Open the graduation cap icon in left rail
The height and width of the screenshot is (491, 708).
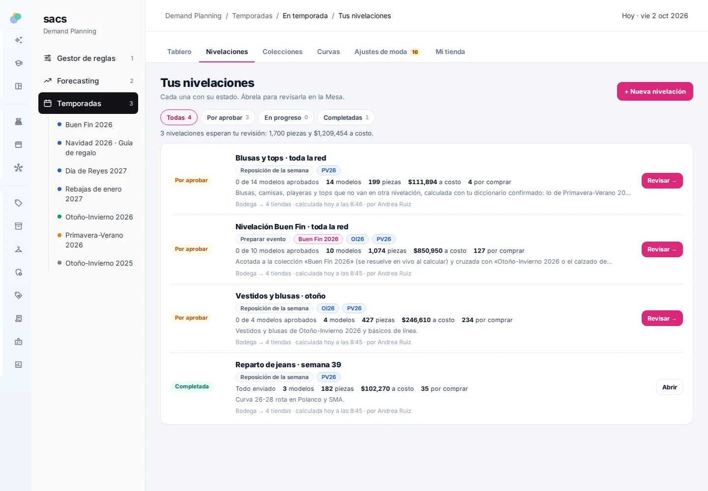coord(19,63)
